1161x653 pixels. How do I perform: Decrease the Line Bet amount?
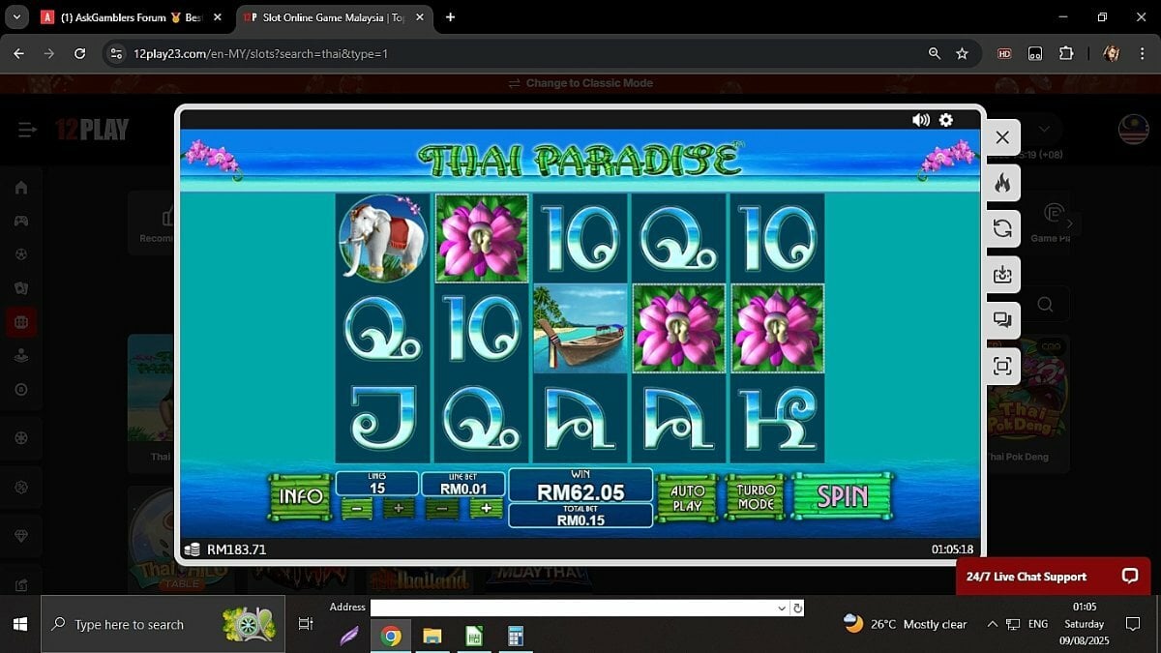point(442,509)
